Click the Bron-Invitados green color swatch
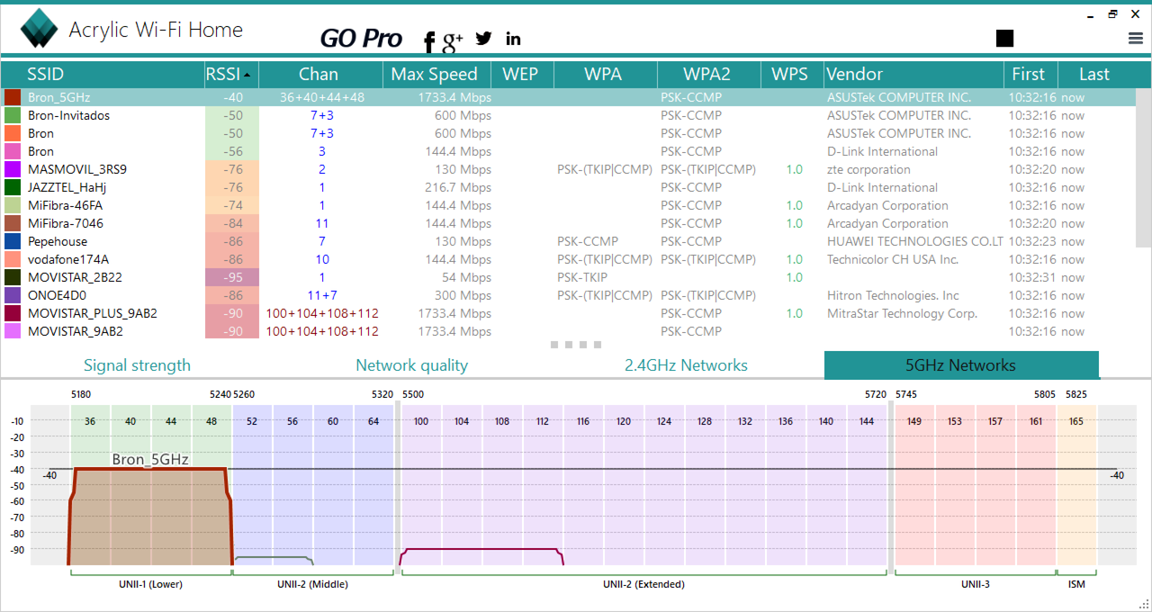The image size is (1152, 612). click(x=13, y=115)
